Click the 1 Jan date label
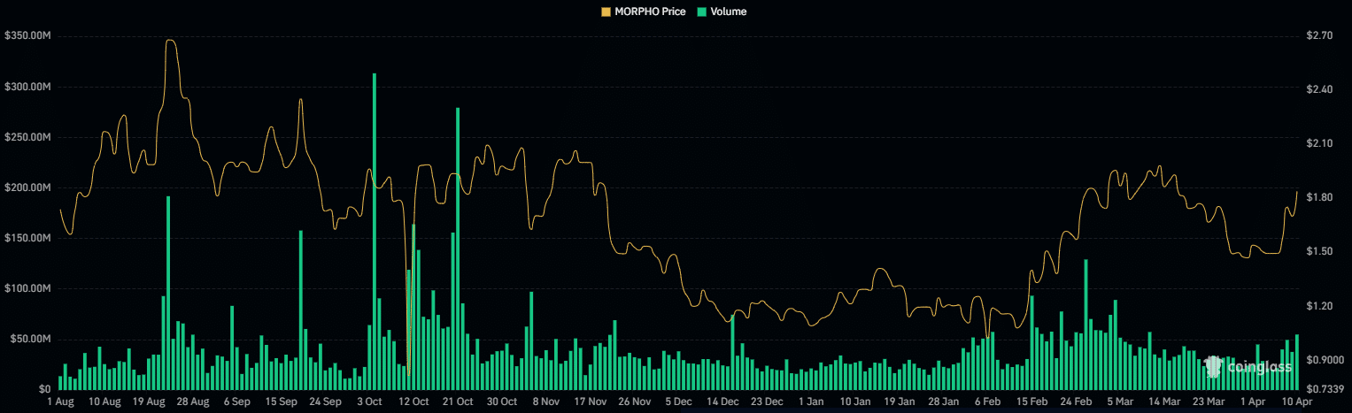This screenshot has height=413, width=1352. point(810,402)
